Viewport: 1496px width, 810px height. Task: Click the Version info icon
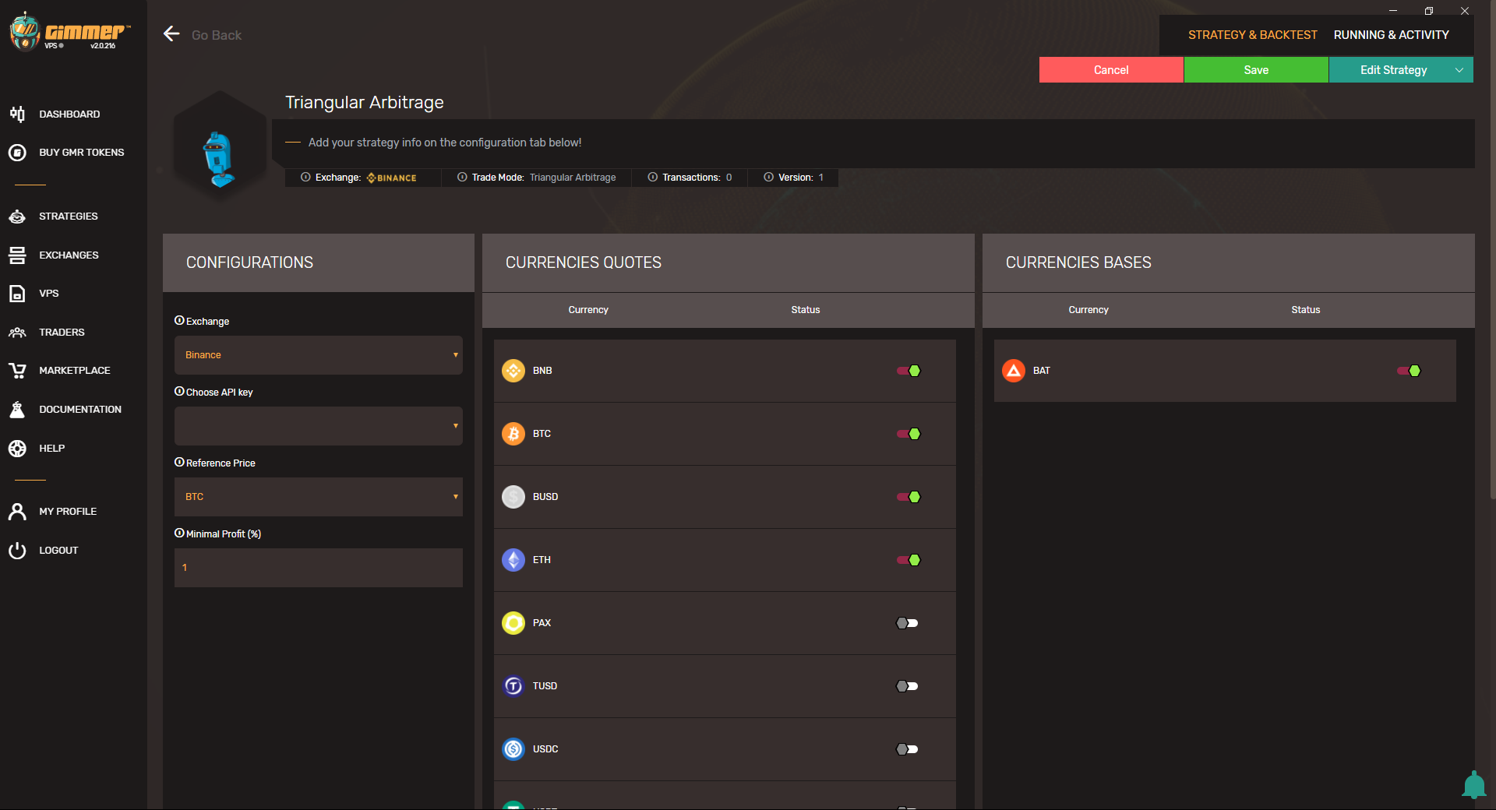(769, 177)
